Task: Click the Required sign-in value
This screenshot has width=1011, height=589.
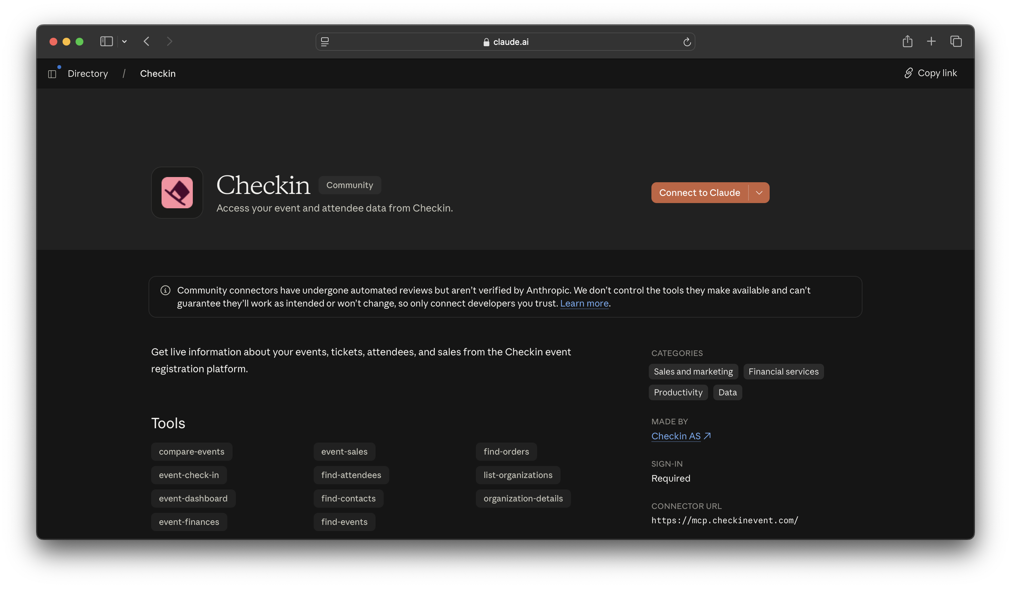Action: pyautogui.click(x=670, y=479)
